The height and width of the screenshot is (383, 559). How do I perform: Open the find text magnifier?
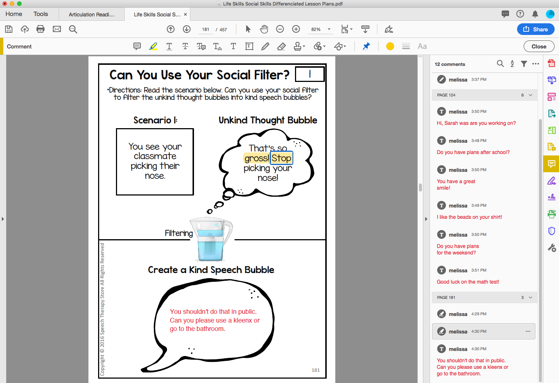pos(73,29)
